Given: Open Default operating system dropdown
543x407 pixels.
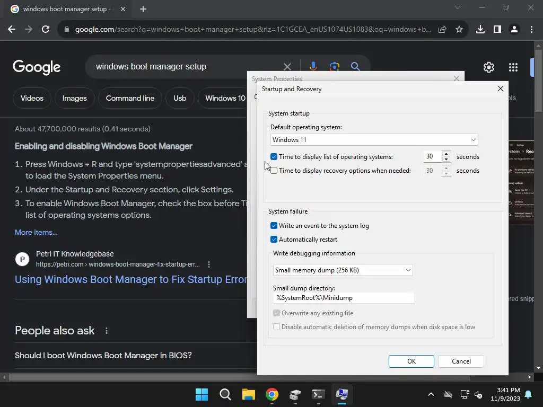Looking at the screenshot, I should tap(374, 140).
